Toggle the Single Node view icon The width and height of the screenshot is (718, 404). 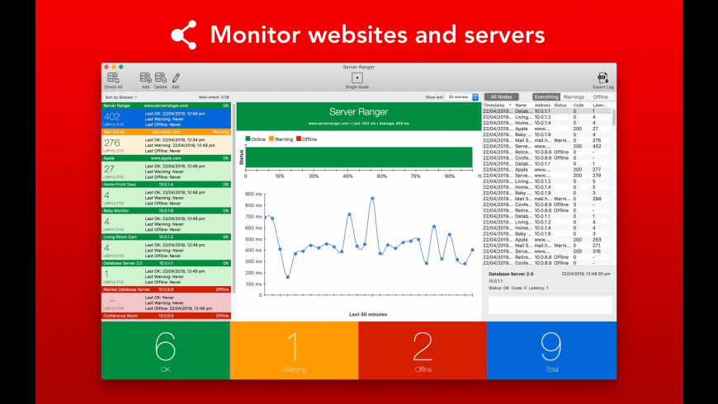357,78
